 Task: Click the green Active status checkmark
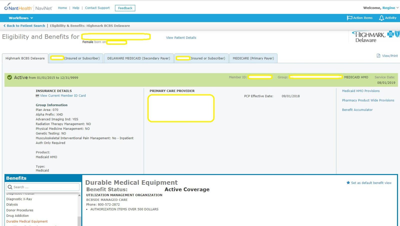point(9,77)
